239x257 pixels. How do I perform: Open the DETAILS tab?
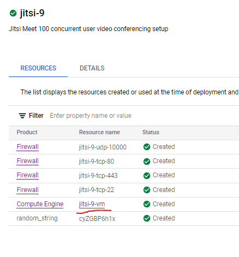pyautogui.click(x=92, y=68)
